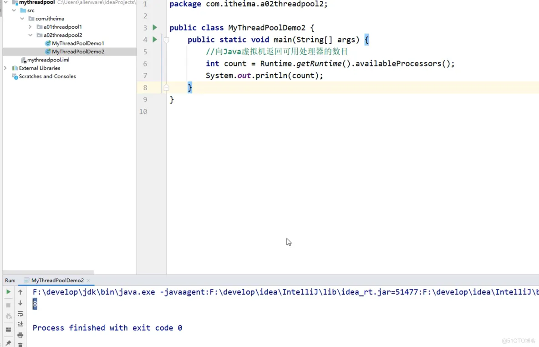539x347 pixels.
Task: Click the Up the Stack Trace arrow icon
Action: (20, 292)
